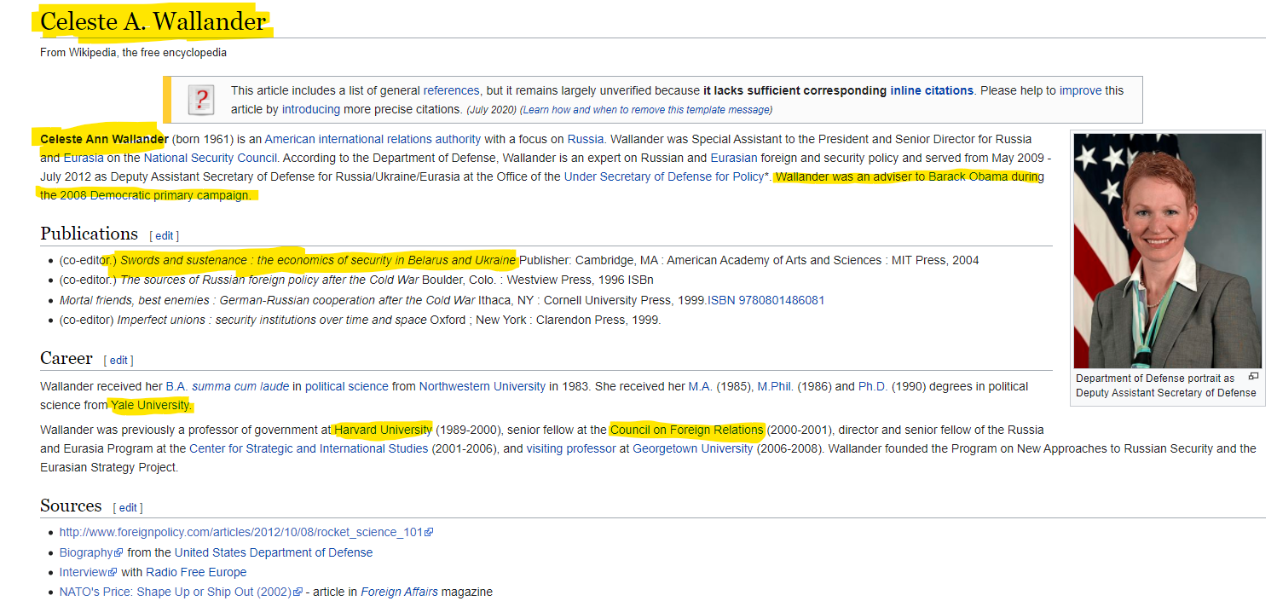This screenshot has height=601, width=1277.
Task: Open the 'inline citations' link
Action: 932,90
